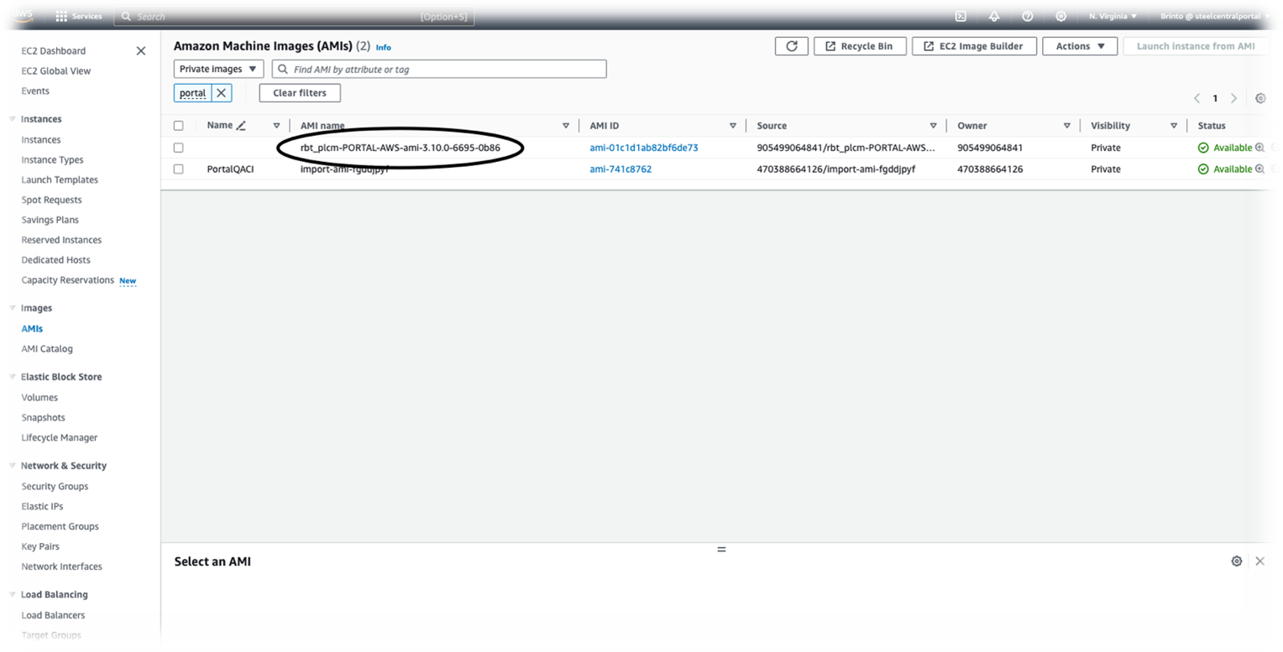Close the EC2 sidebar navigation panel
This screenshot has height=652, width=1283.
(x=141, y=51)
